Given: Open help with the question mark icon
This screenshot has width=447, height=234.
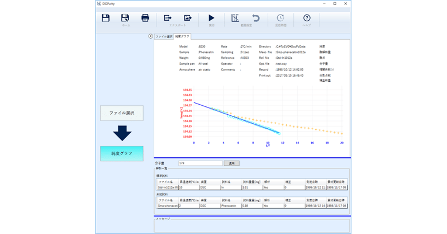Looking at the screenshot, I should click(307, 18).
